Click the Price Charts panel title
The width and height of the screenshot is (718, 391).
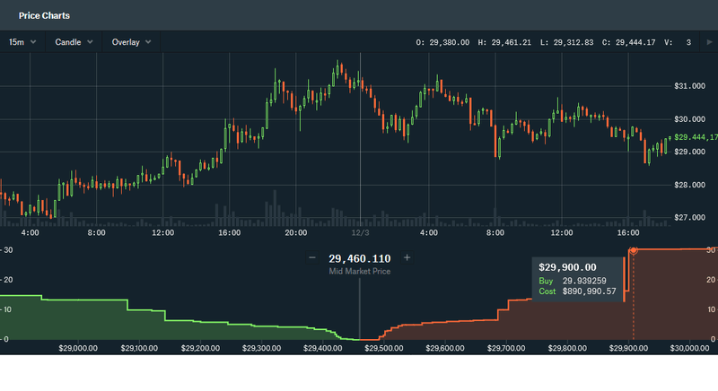tap(44, 16)
